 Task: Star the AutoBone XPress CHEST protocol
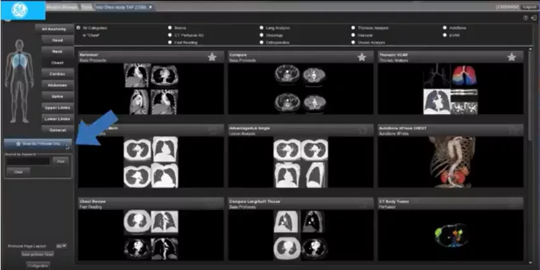pyautogui.click(x=513, y=130)
